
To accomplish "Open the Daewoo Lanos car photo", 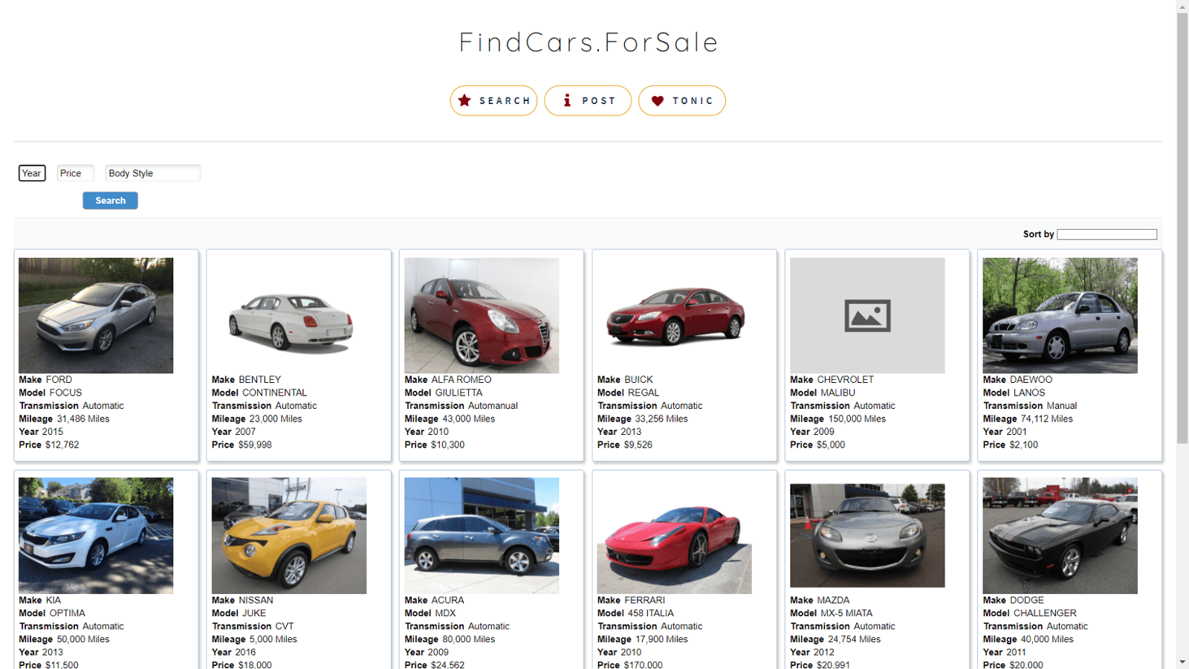I will (1060, 315).
